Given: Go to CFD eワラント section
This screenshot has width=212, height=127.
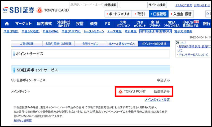Looking at the screenshot, I should pos(140,24).
